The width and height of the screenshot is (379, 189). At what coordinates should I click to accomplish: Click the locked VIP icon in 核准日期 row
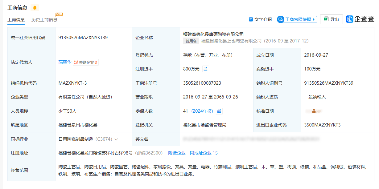coord(314,111)
